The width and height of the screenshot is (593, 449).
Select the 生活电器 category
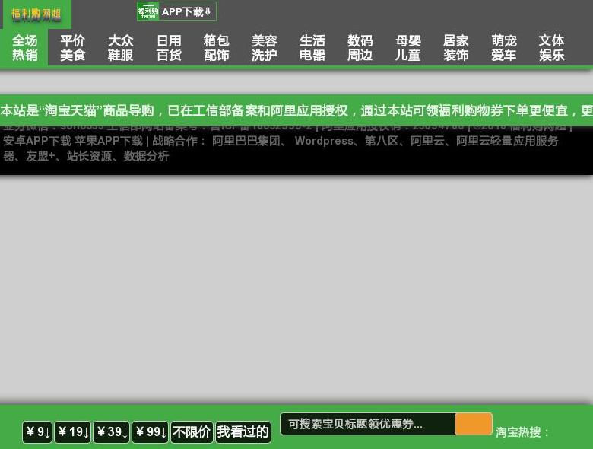312,48
